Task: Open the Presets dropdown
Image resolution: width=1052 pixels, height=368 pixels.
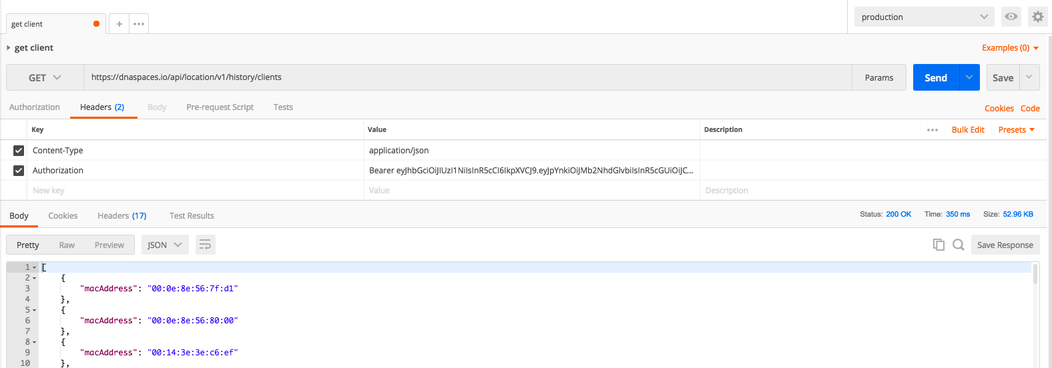Action: coord(1017,130)
